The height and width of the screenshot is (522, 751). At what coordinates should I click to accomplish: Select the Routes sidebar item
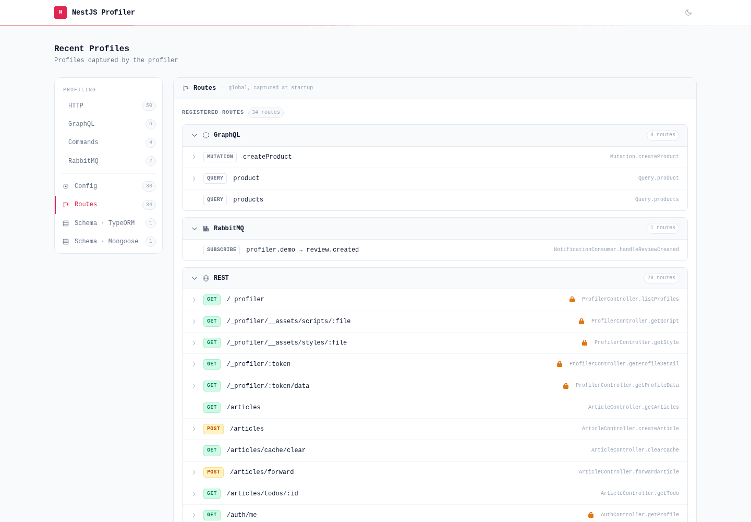coord(108,205)
